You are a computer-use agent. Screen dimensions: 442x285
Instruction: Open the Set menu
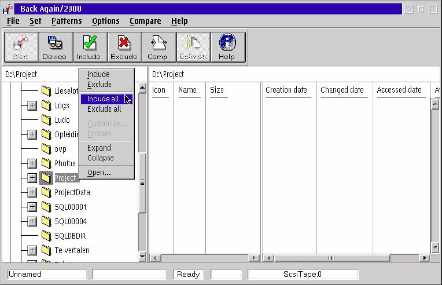click(x=35, y=21)
